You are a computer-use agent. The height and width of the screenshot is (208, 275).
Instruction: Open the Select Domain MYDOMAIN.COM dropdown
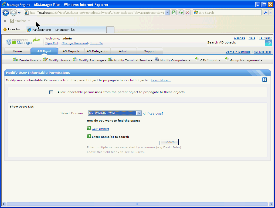point(115,113)
